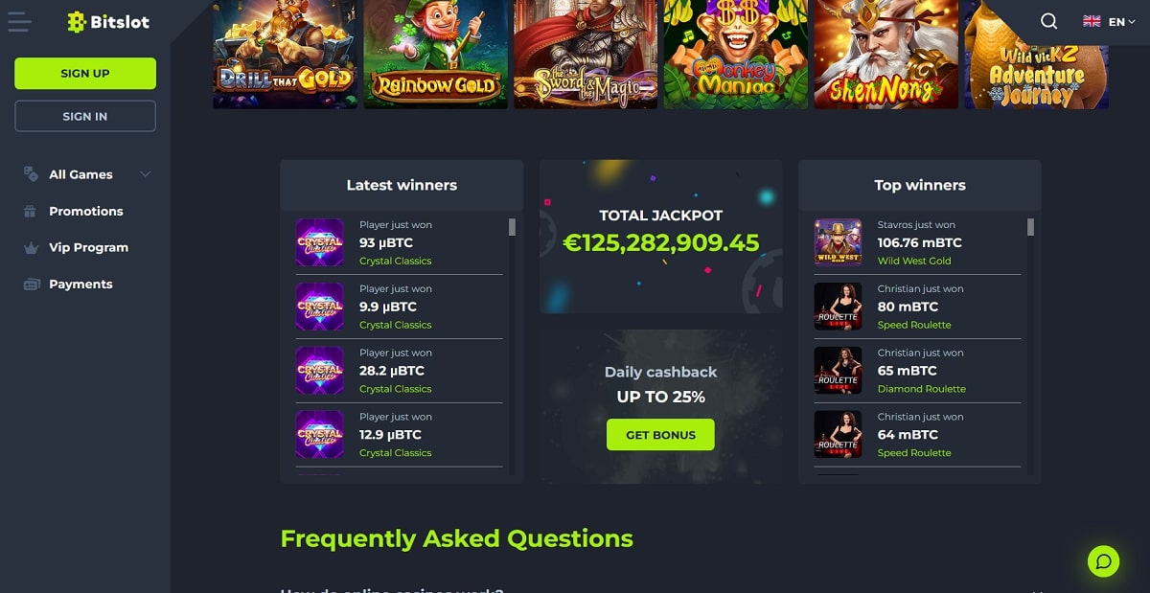Click the green SIGN UP button

[85, 73]
